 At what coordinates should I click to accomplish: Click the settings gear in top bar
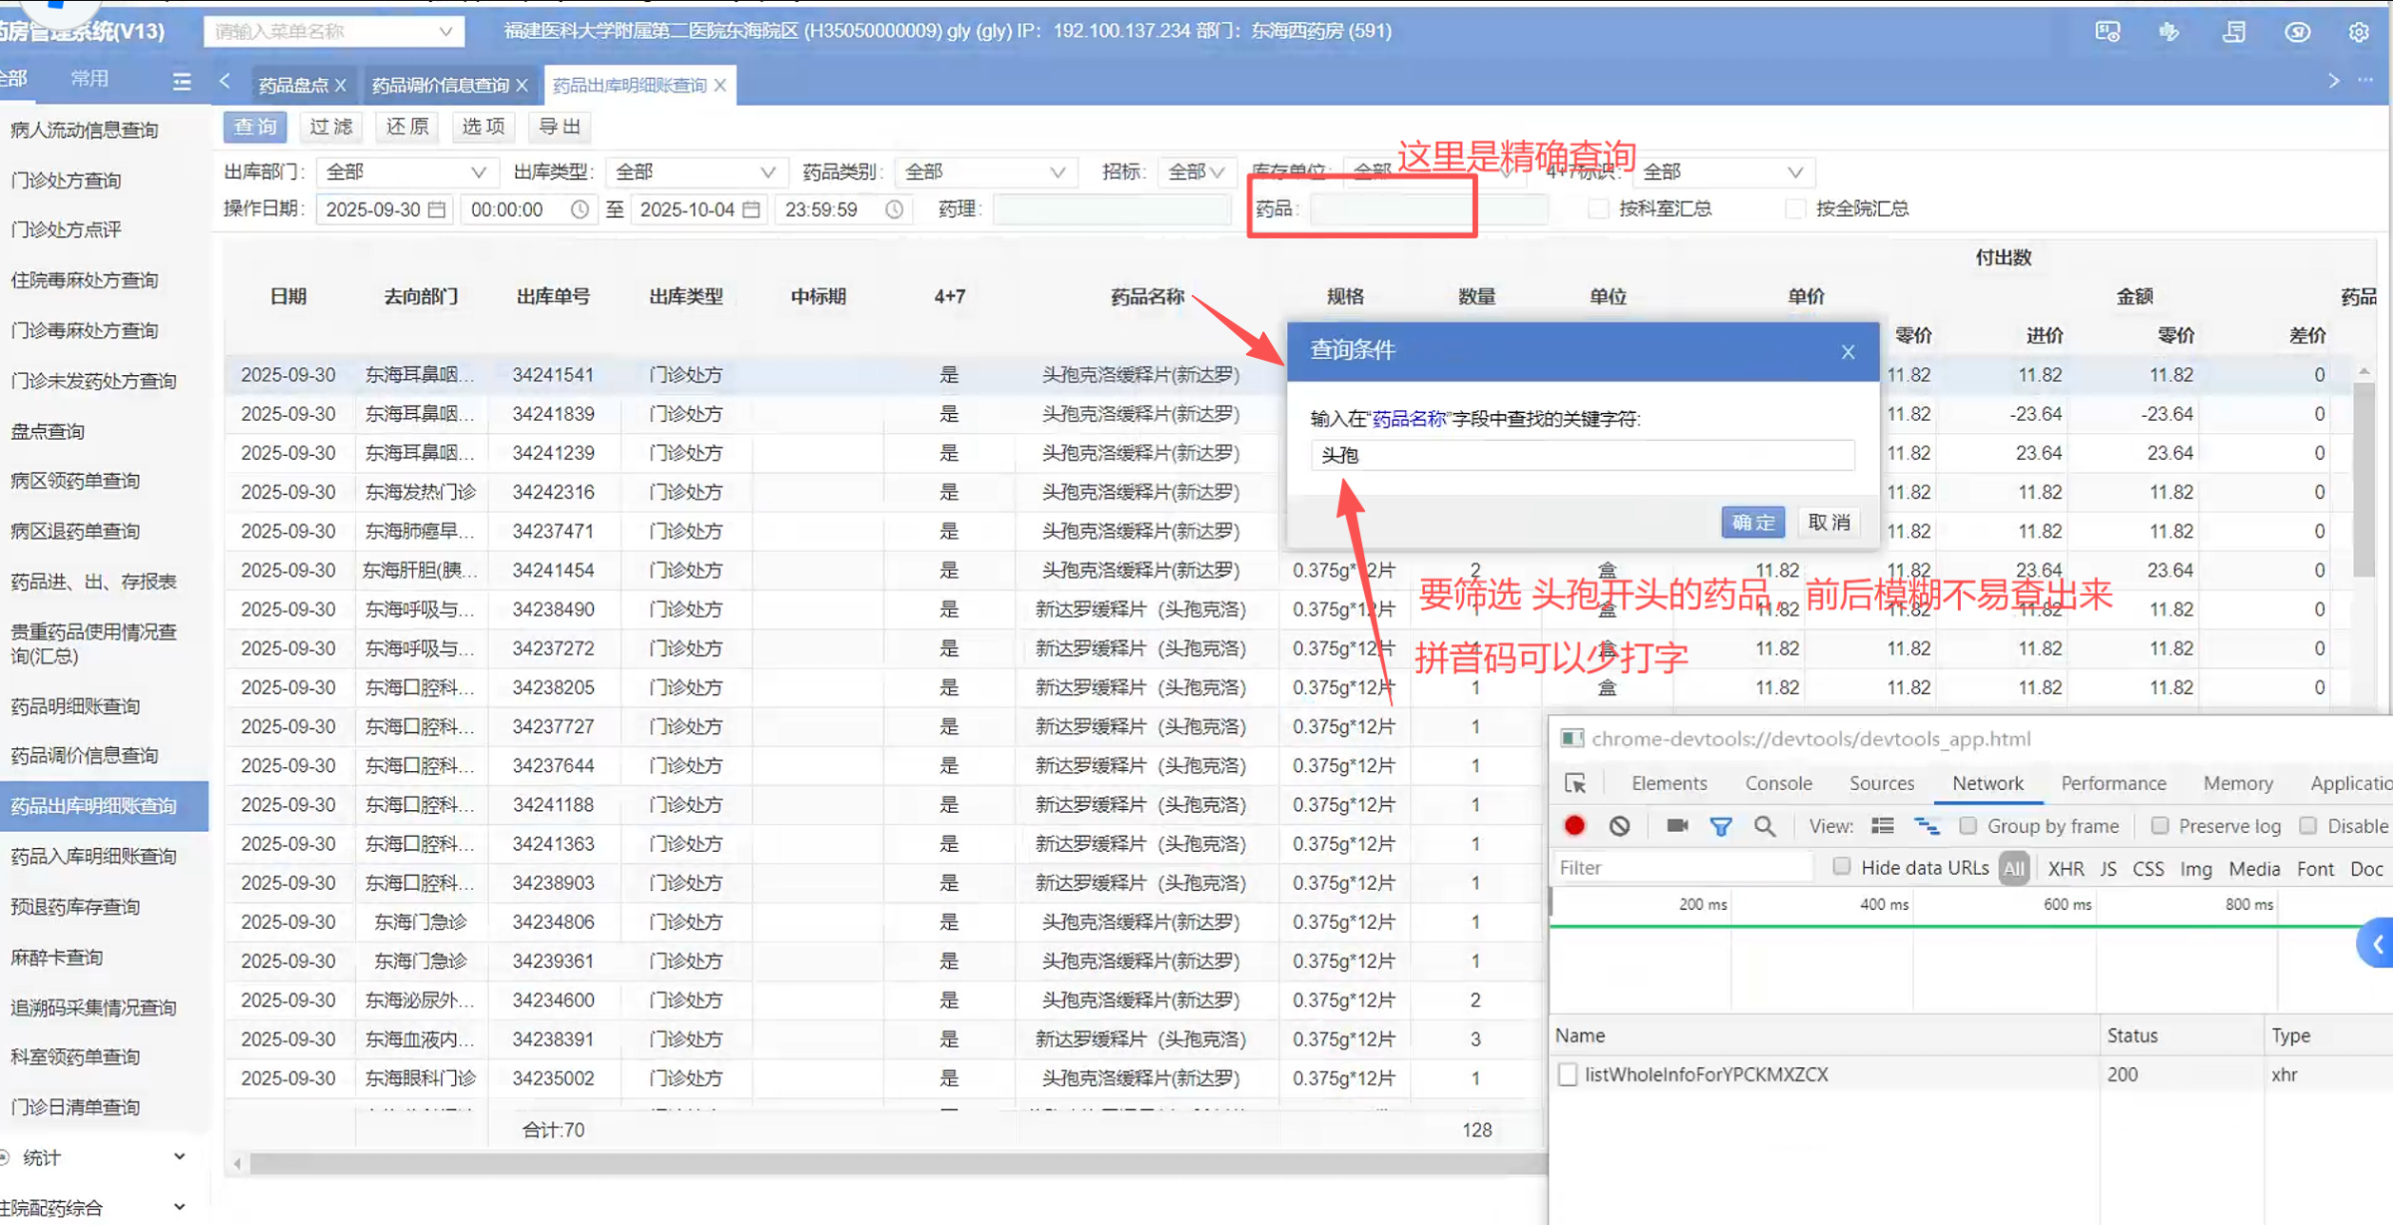(x=2358, y=32)
